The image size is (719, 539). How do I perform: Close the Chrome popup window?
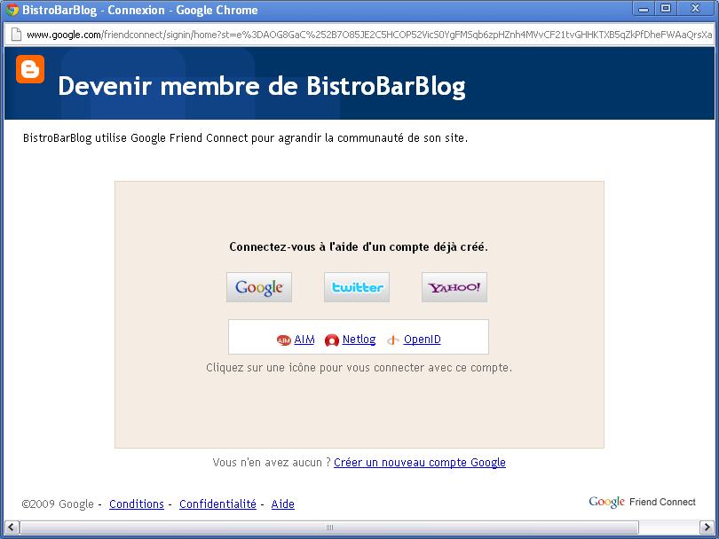coord(695,9)
